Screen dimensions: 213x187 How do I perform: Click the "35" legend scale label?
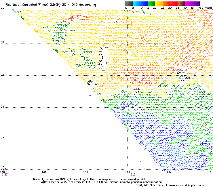177,8
